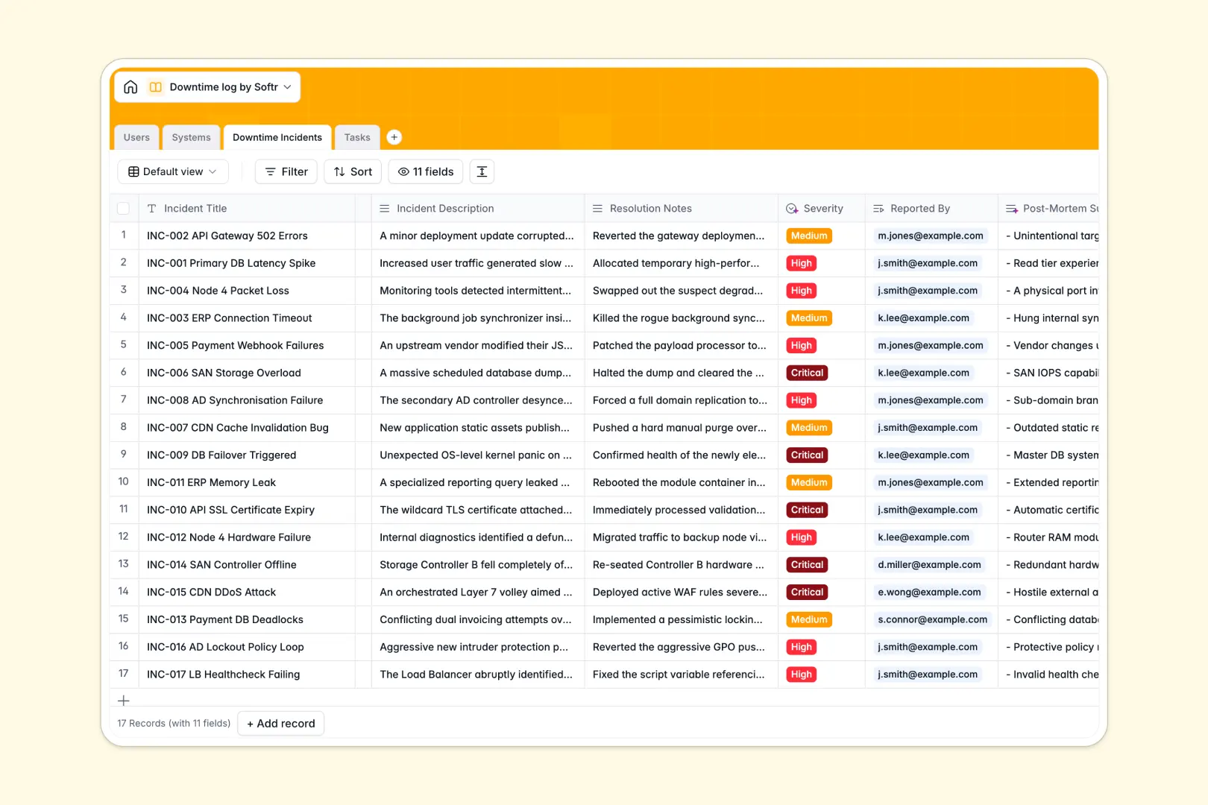Click the plus button to add new table
The height and width of the screenshot is (805, 1208).
click(x=394, y=137)
